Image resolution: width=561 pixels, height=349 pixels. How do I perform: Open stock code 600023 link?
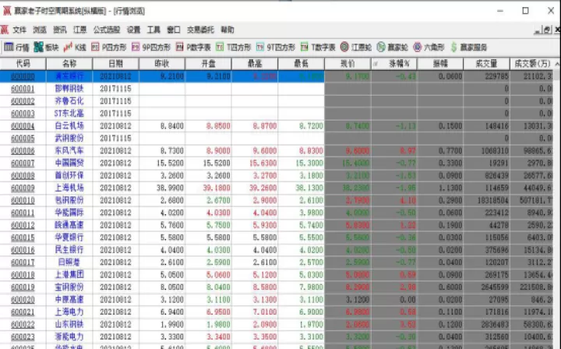pyautogui.click(x=23, y=337)
